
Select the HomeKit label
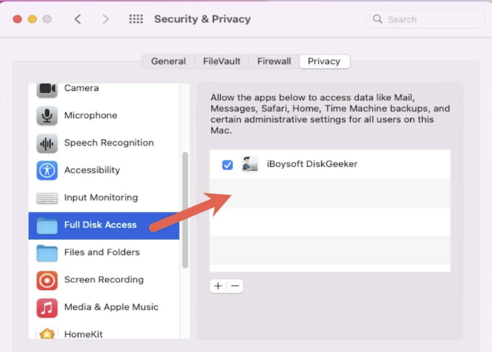(x=84, y=334)
